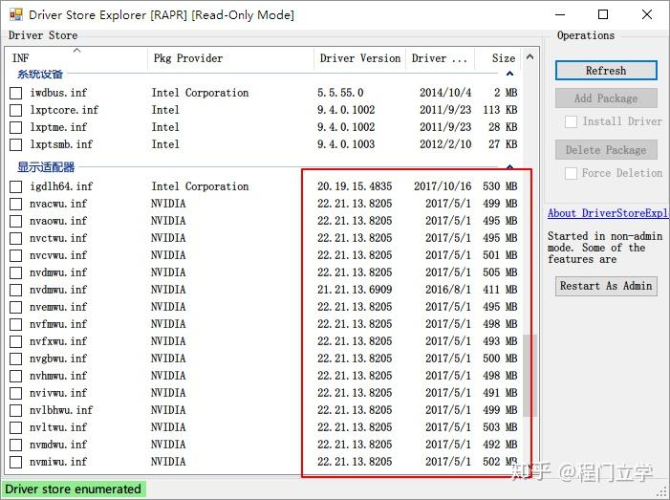
Task: Click the 2014/10/4 date cell
Action: click(445, 93)
